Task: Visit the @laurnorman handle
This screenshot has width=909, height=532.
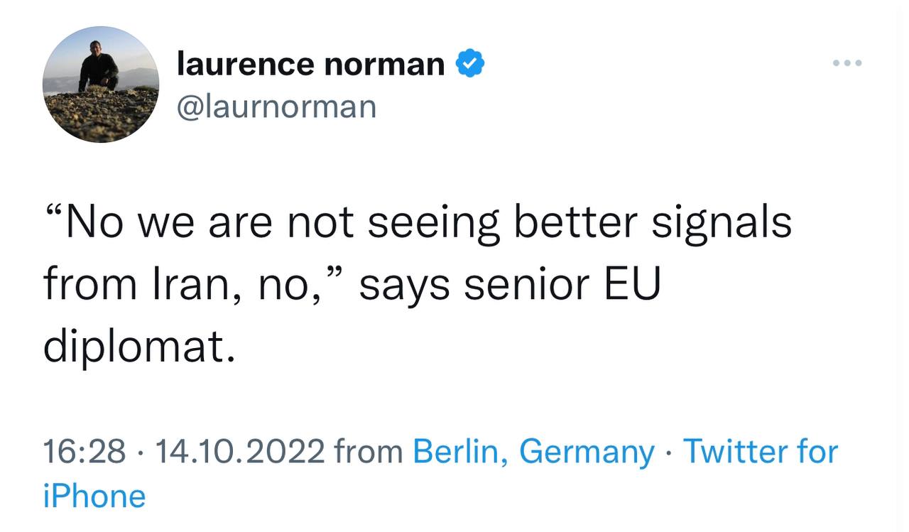Action: [276, 107]
